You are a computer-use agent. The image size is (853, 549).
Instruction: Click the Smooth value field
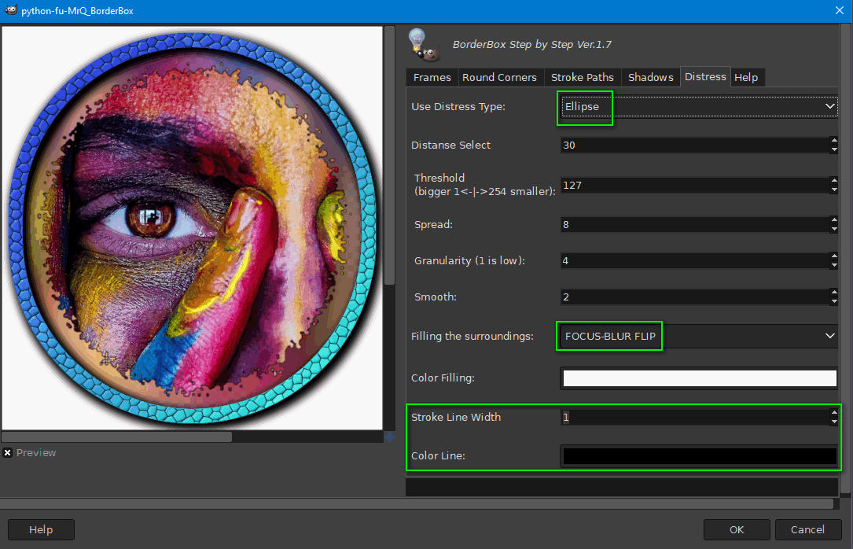[x=695, y=297]
